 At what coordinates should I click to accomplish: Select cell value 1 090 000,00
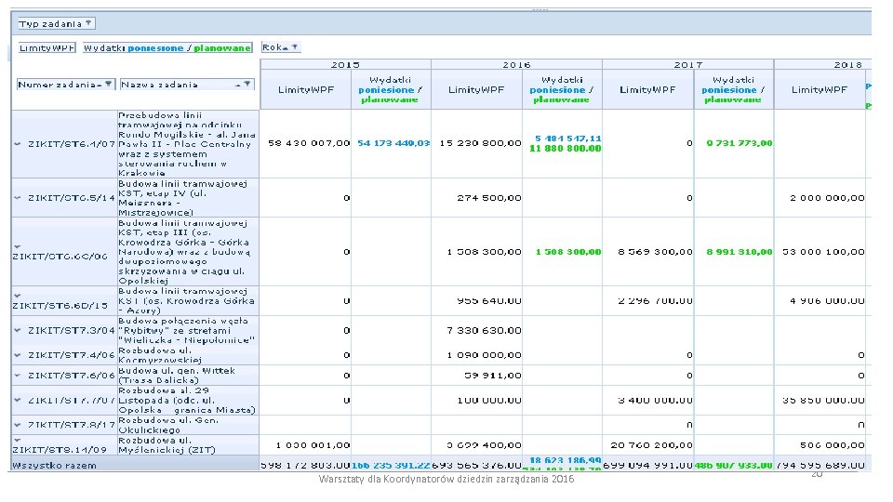[x=485, y=355]
